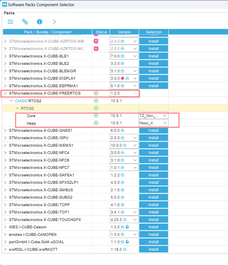The height and width of the screenshot is (265, 228).
Task: Expand the STMicroelectronics.X-CUBE-GNSS1 entry
Action: (x=5, y=130)
